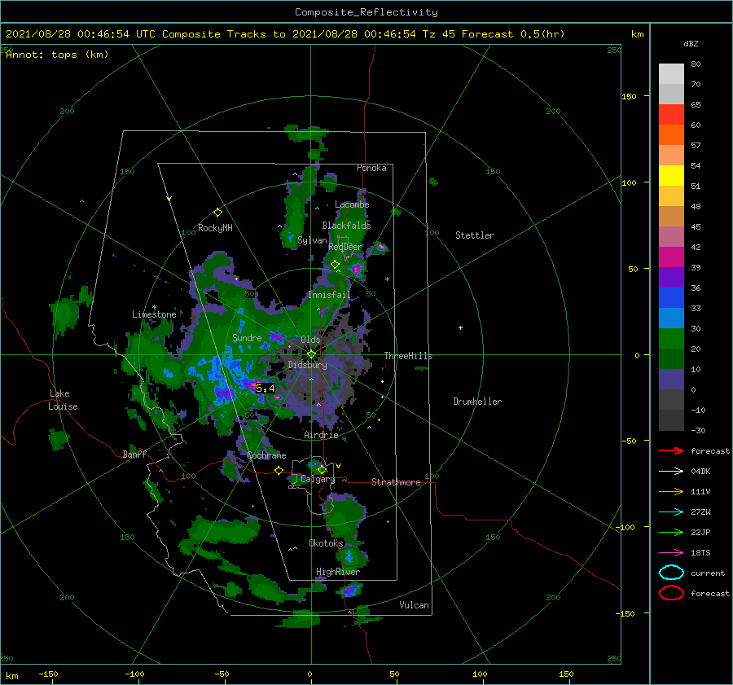Screen dimensions: 733x685
Task: Click the yellow diamond marker above Calgary label
Action: pyautogui.click(x=322, y=469)
